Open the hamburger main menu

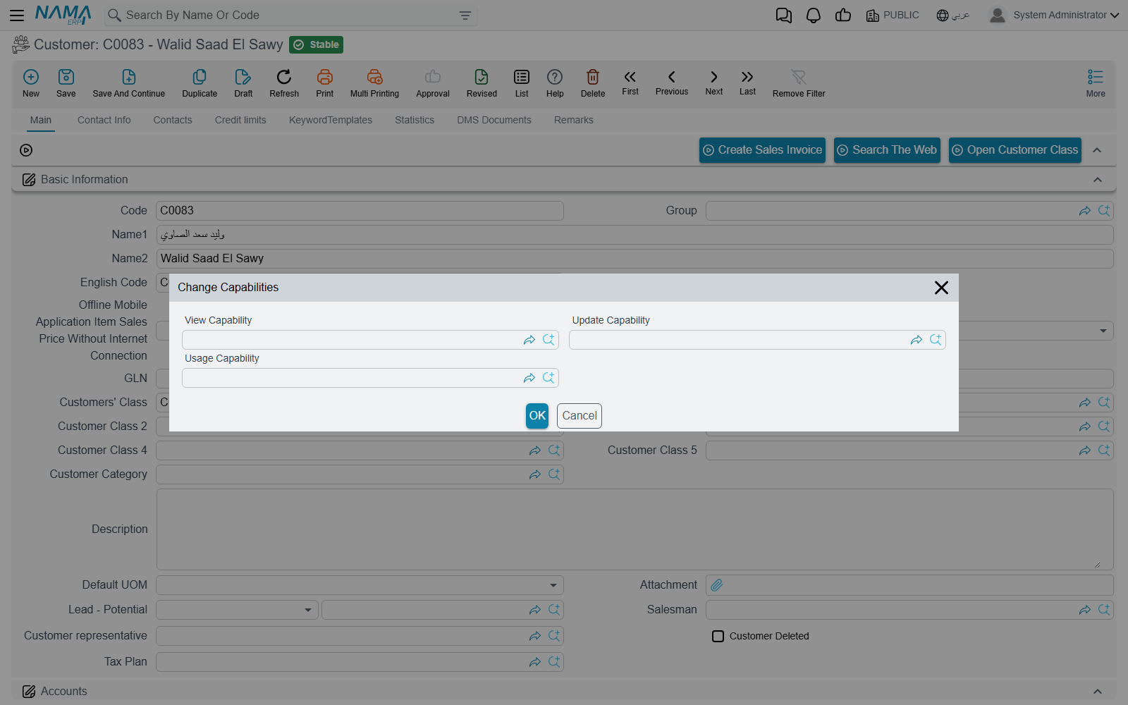coord(17,15)
